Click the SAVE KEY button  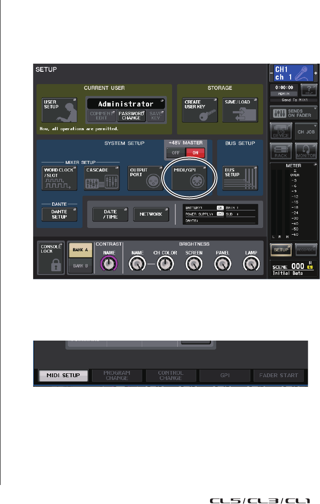(x=156, y=116)
